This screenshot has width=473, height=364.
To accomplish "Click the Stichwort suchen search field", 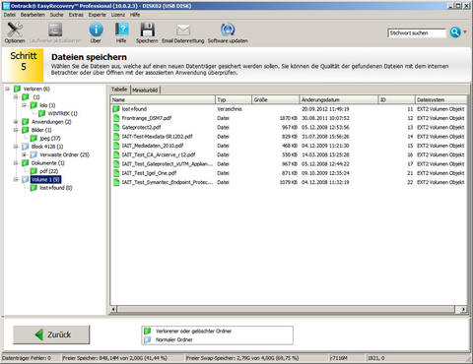I will click(x=417, y=33).
